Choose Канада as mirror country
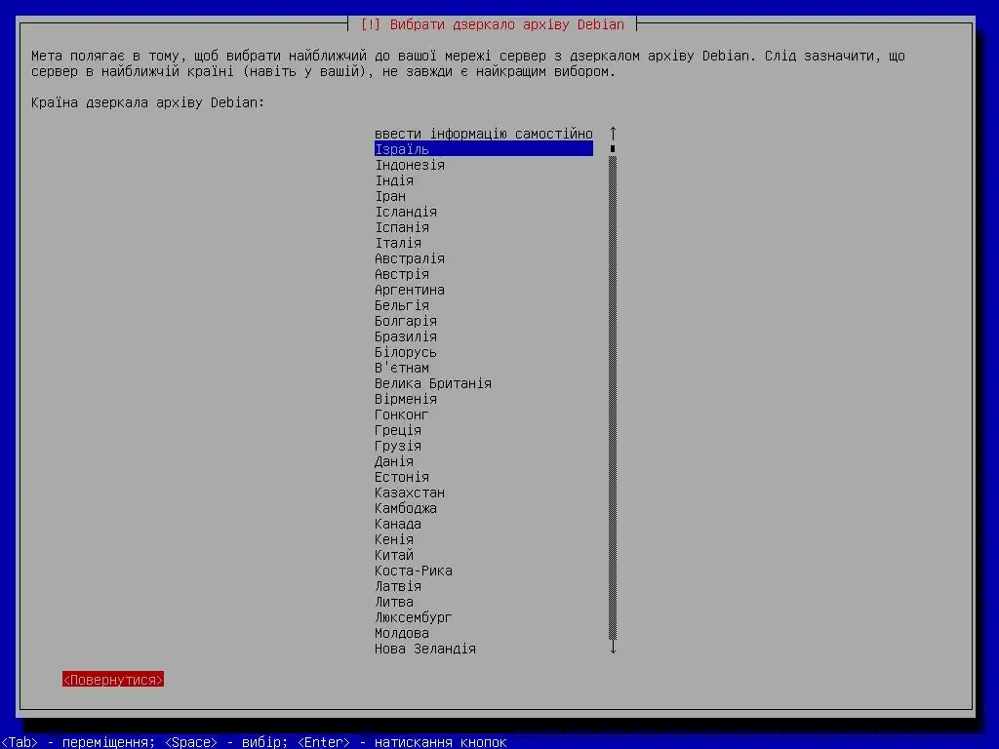 click(x=484, y=524)
